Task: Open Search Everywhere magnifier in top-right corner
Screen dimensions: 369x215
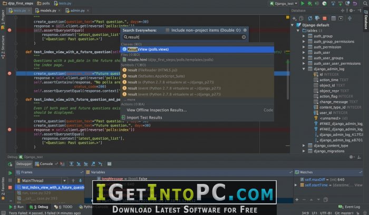Action: 365,3
